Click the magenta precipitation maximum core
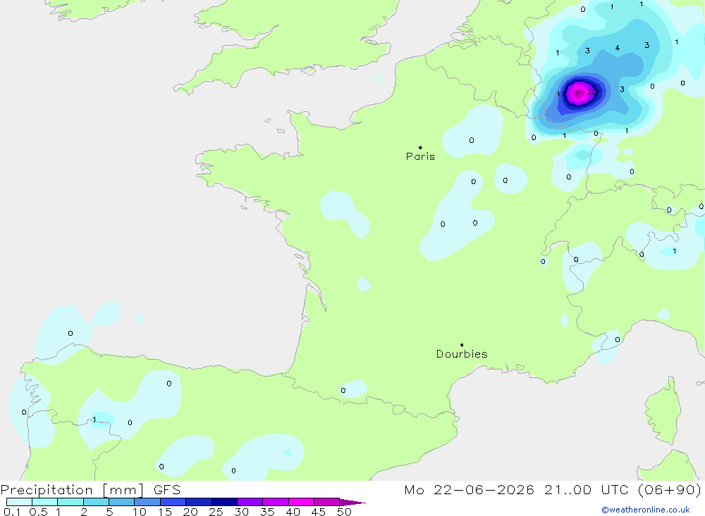705x516 pixels. coord(577,94)
